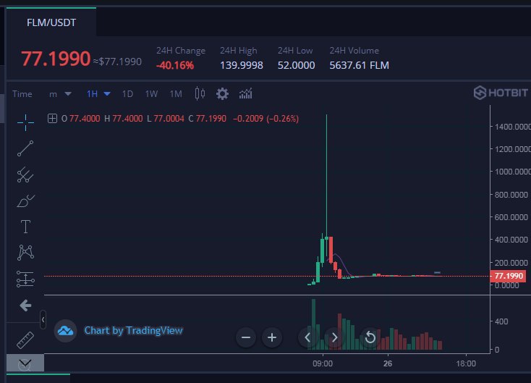Screen dimensions: 531x383
Task: Click the 09:00 time axis label
Action: click(323, 363)
